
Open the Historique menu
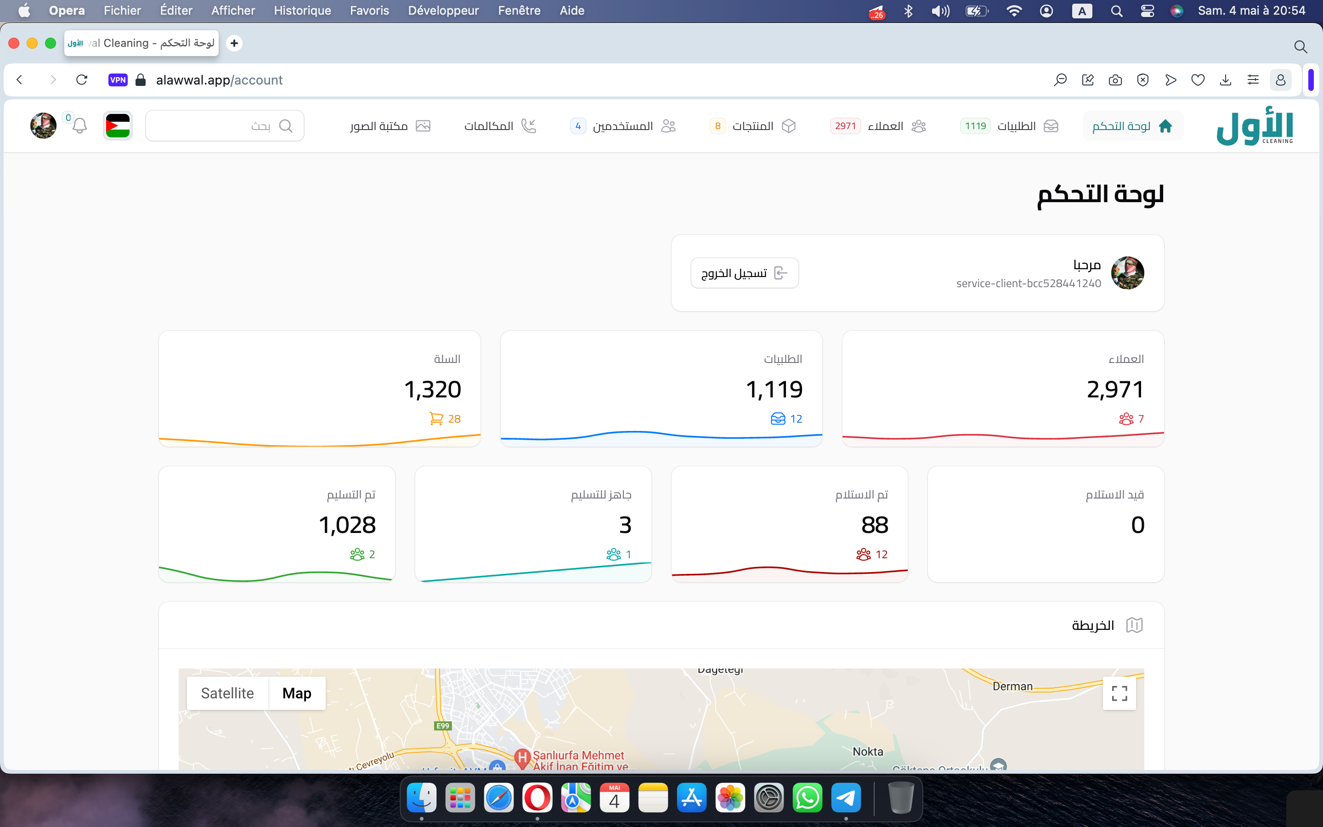[x=302, y=11]
